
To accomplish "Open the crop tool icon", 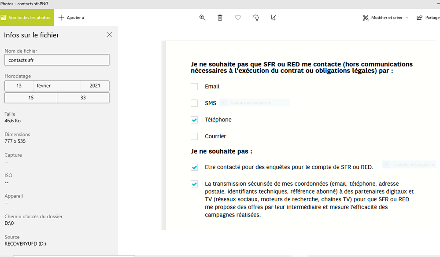I will click(x=274, y=18).
